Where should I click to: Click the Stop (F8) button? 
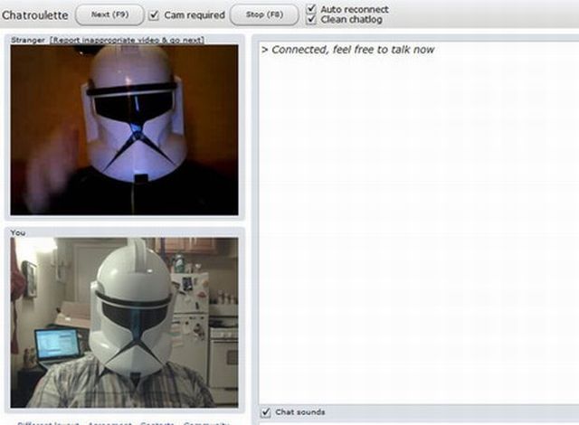[264, 14]
